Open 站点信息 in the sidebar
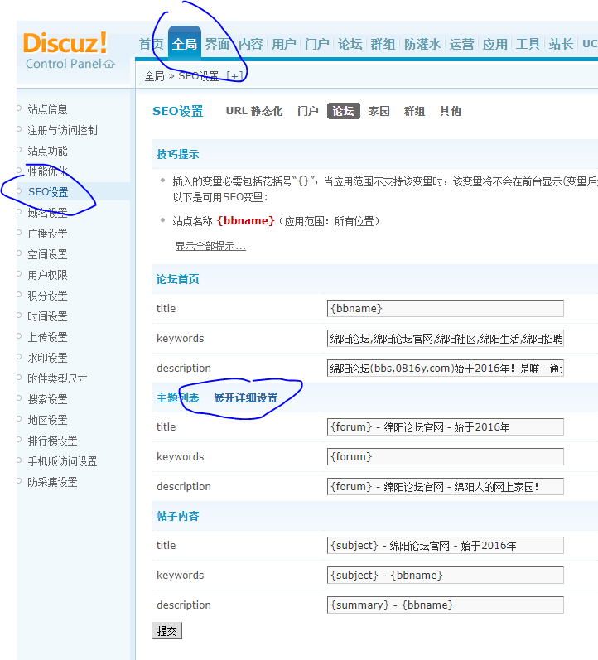This screenshot has height=660, width=598. tap(47, 109)
